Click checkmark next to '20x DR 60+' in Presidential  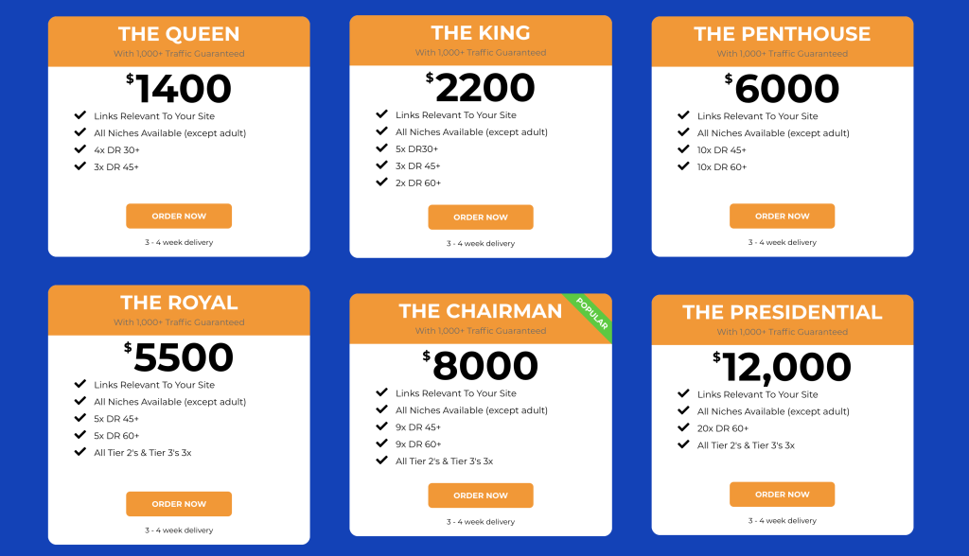[x=683, y=428]
